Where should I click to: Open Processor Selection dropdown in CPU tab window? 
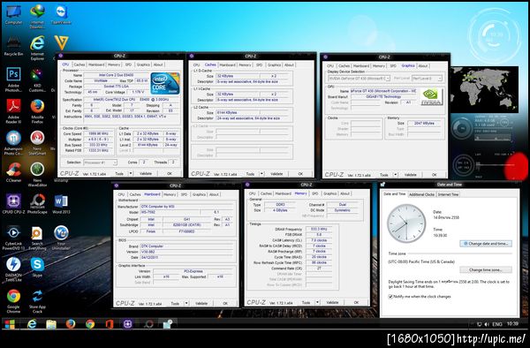[x=101, y=163]
